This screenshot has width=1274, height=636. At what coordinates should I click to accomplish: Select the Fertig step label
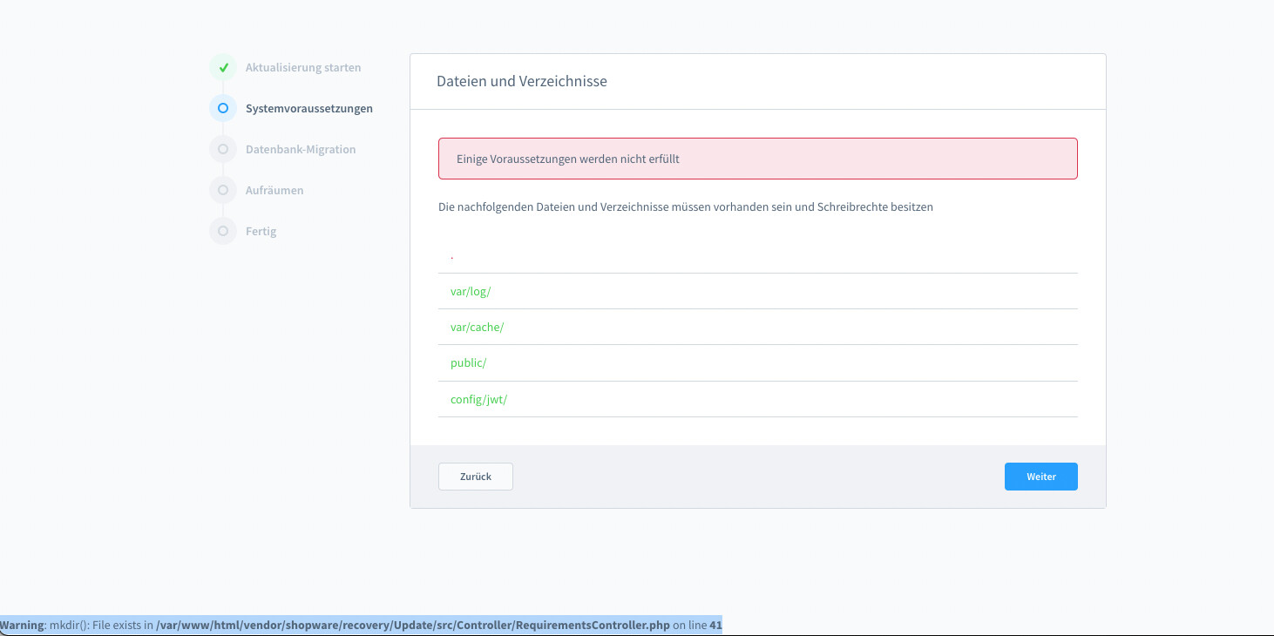(x=261, y=232)
